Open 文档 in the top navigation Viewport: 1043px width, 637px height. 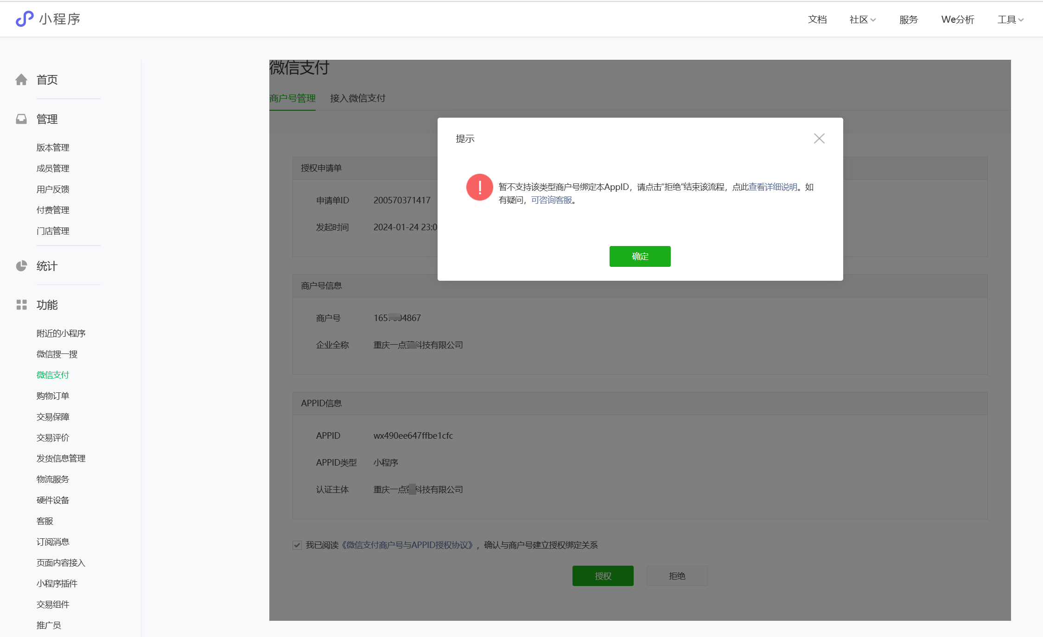tap(817, 19)
